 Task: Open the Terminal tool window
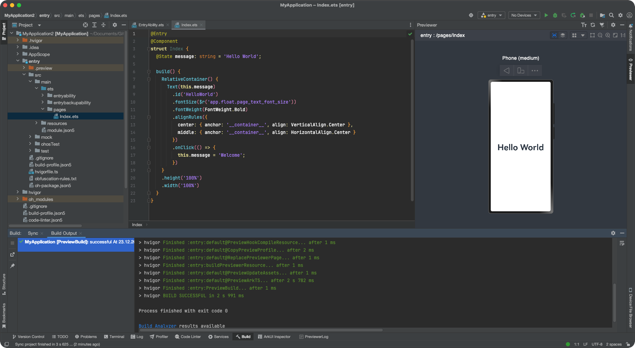coord(114,337)
